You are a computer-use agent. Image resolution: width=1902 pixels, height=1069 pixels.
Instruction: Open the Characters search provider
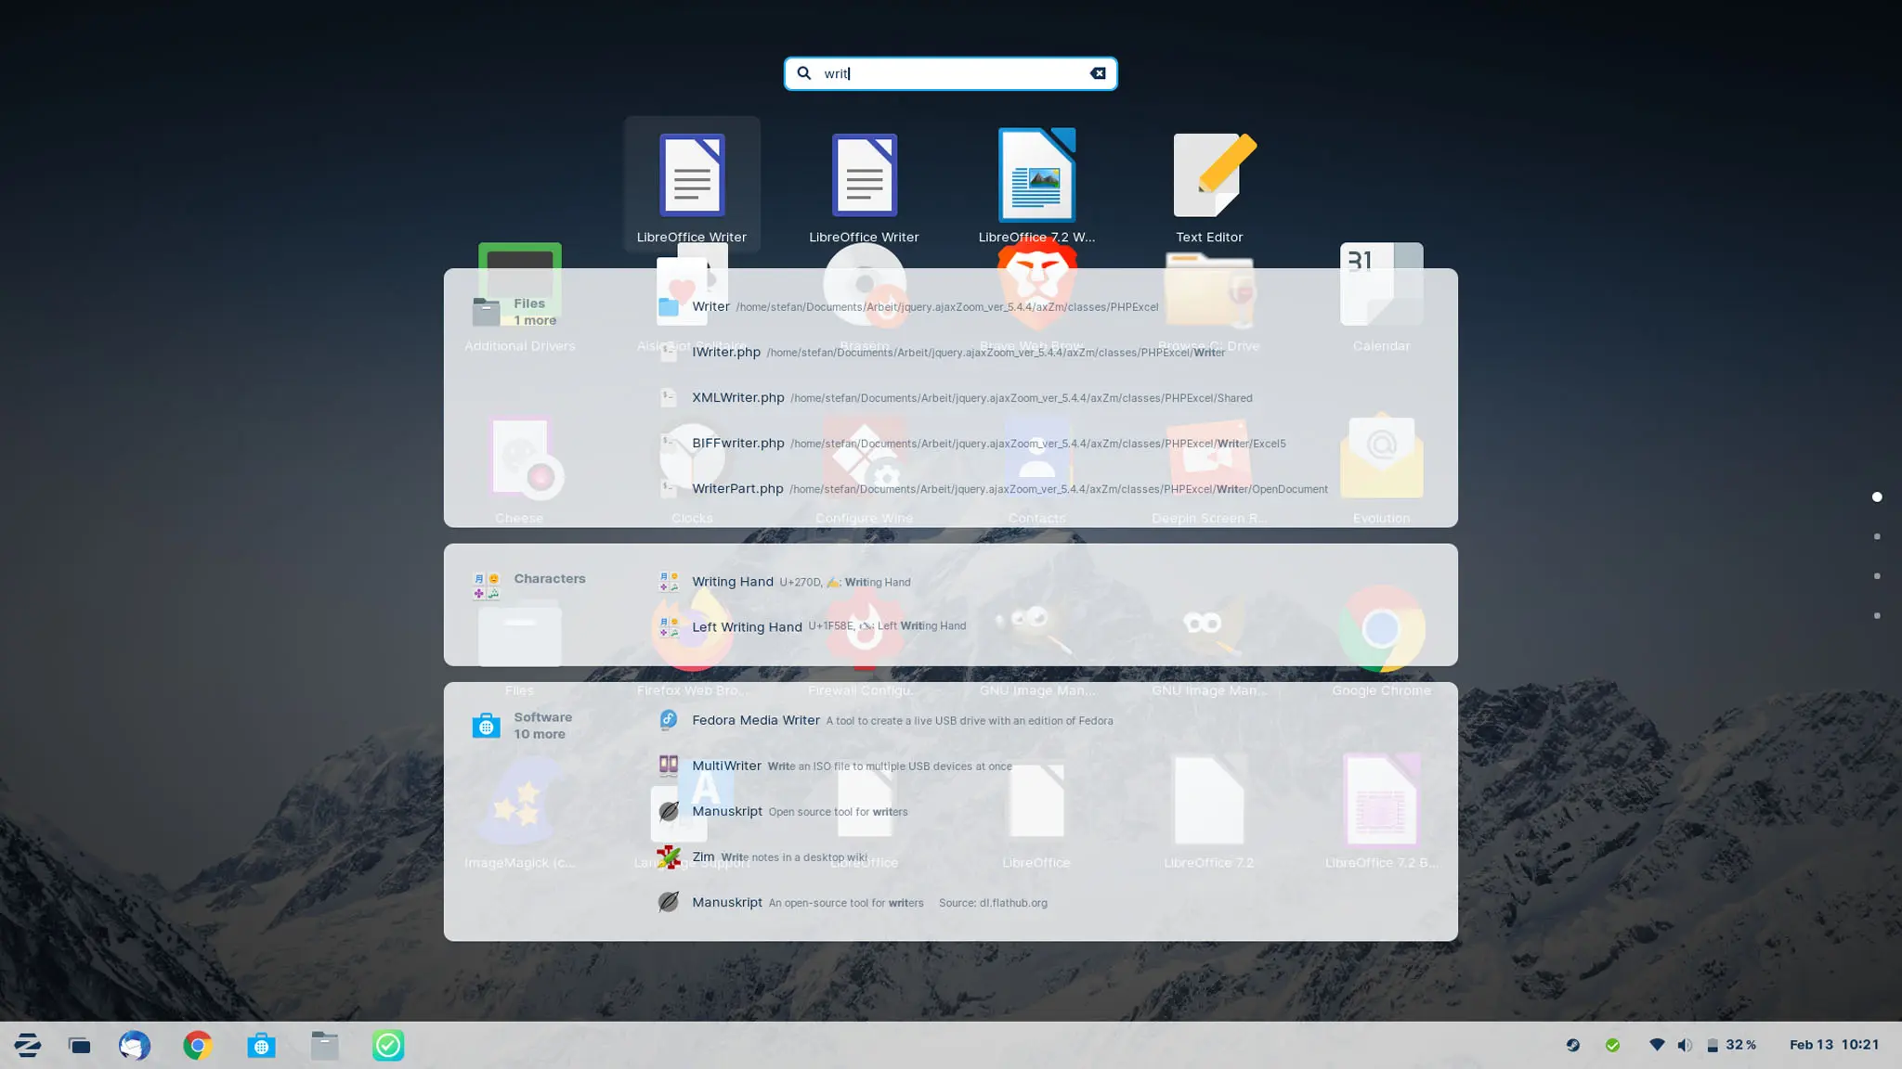click(x=529, y=585)
